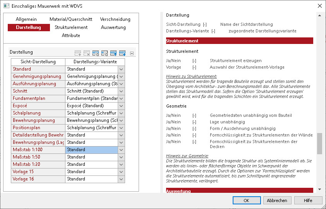Click the Exposé (Standard) variant cell

[92, 106]
